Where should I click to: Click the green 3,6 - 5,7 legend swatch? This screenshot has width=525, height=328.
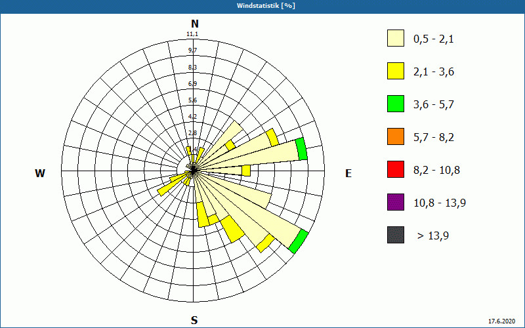click(x=396, y=104)
